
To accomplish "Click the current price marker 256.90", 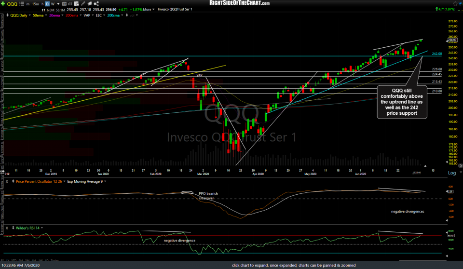I will (x=452, y=40).
